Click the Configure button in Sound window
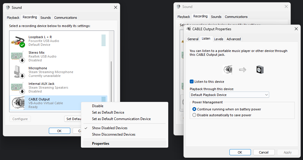Screen dimensions: 303x160 20,119
